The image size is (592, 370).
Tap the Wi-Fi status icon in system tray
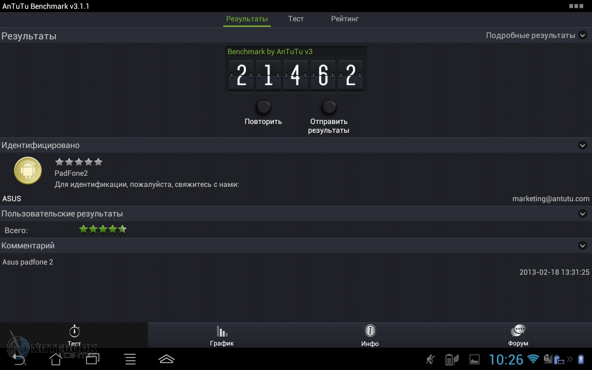click(533, 359)
